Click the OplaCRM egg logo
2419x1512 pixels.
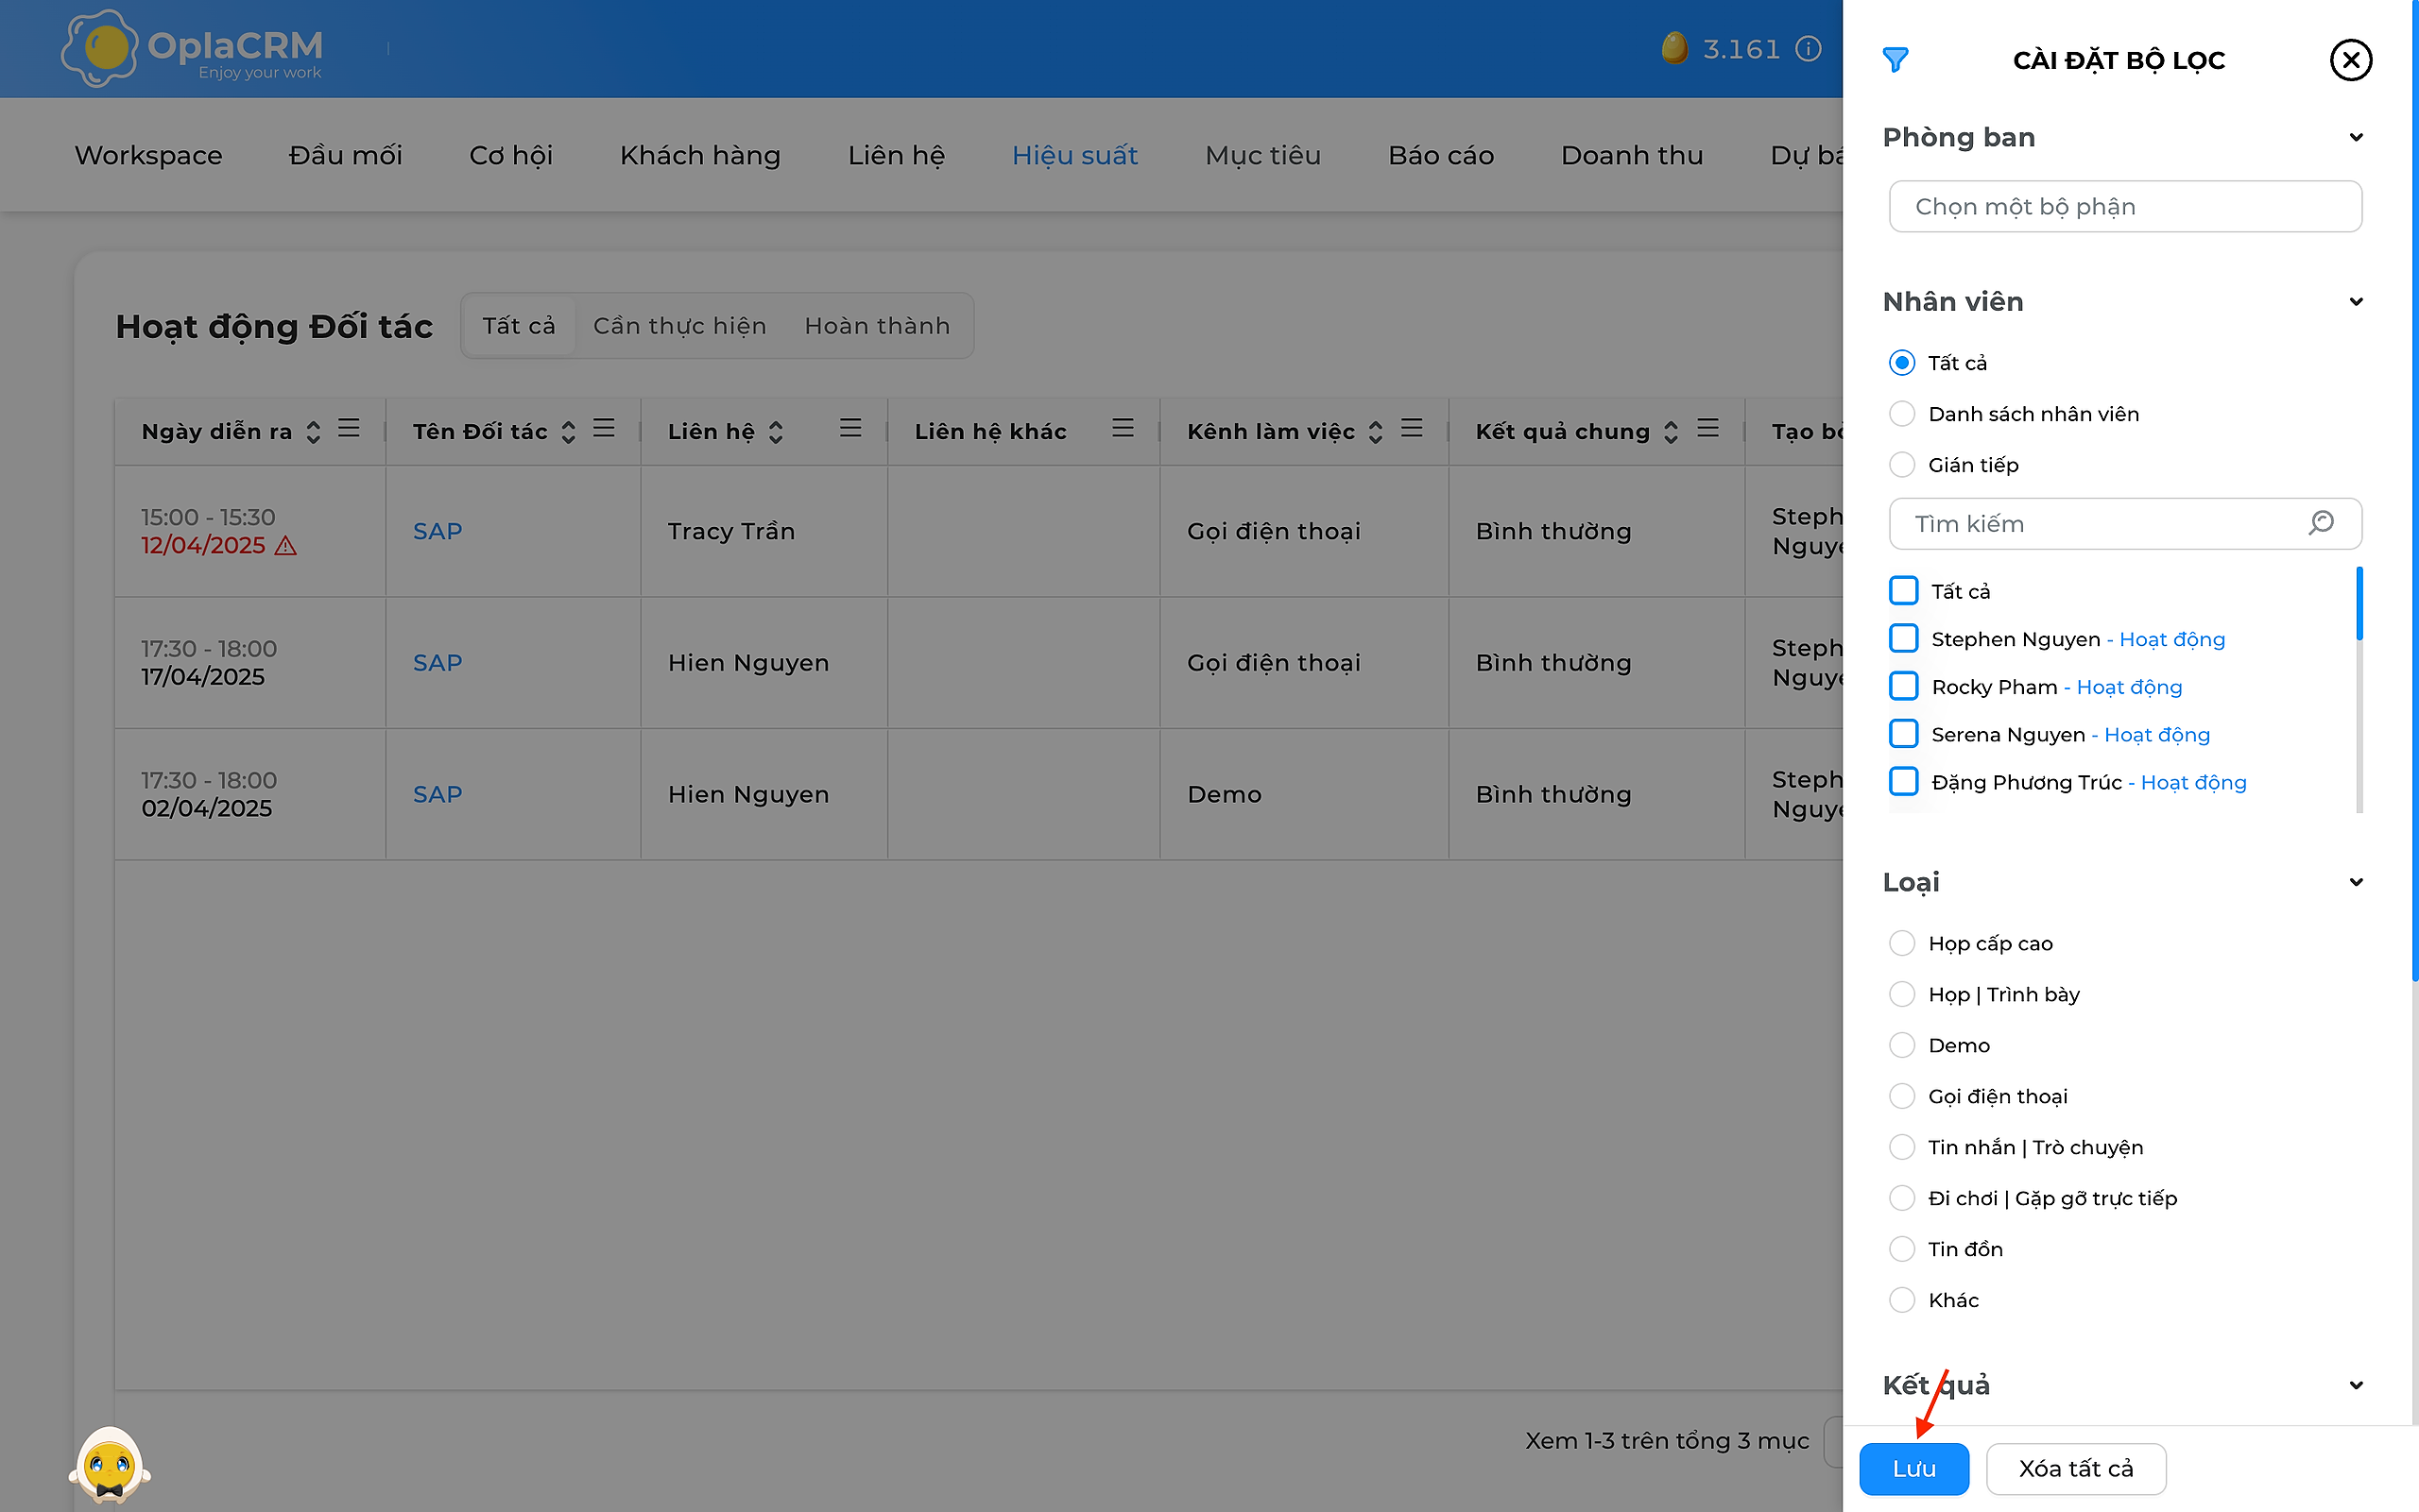click(x=99, y=47)
